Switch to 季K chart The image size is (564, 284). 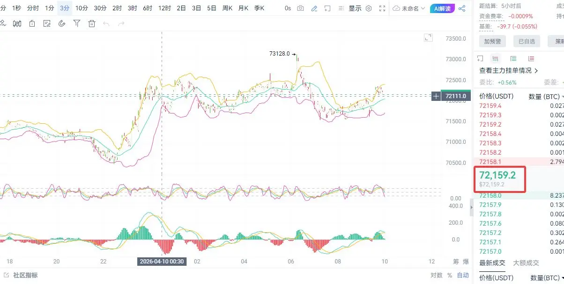[259, 8]
